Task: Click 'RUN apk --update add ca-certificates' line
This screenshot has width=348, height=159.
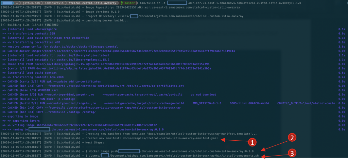Action: (52, 82)
